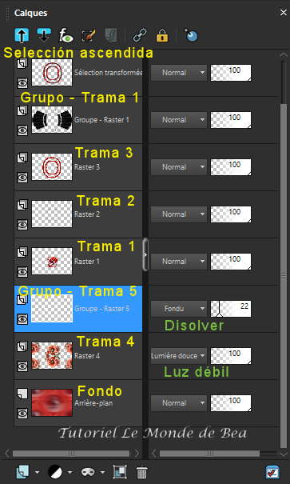Toggle visibility of the Raster 4 layer
This screenshot has height=484, width=290.
(x=22, y=366)
